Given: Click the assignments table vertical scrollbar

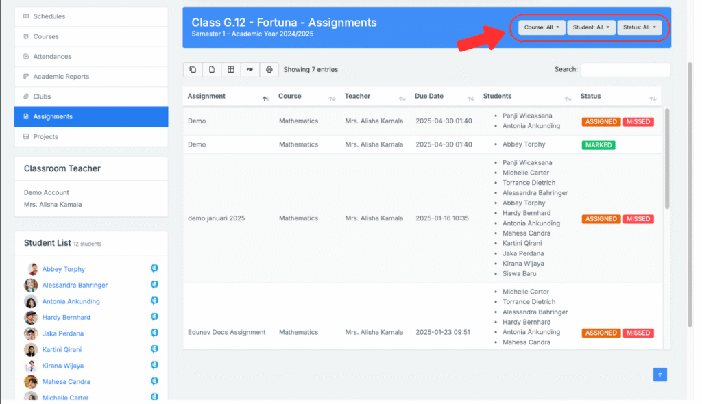Looking at the screenshot, I should coord(667,159).
